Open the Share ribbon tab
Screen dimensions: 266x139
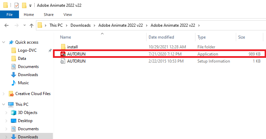pyautogui.click(x=49, y=15)
